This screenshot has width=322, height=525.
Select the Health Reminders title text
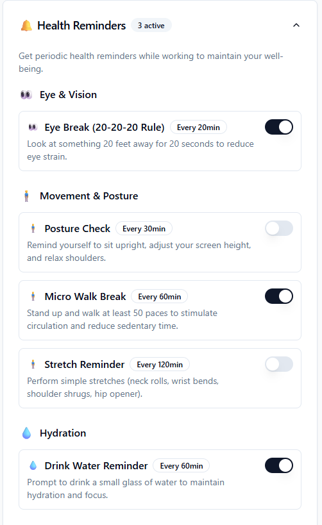[x=81, y=26]
